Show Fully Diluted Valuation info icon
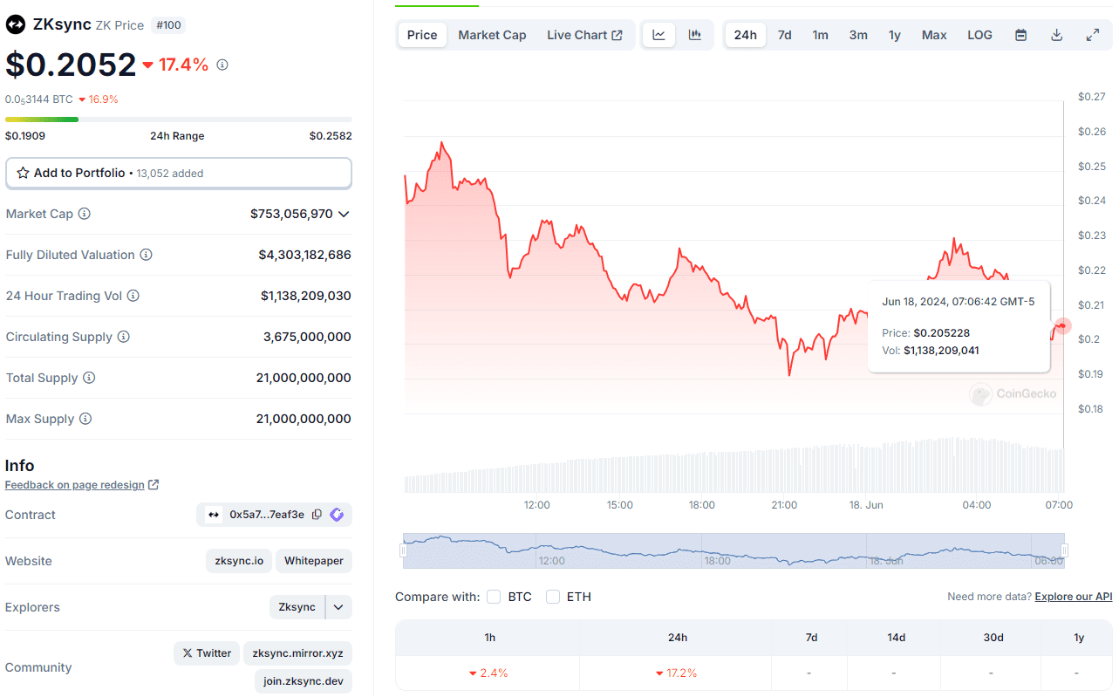This screenshot has height=697, width=1119. pyautogui.click(x=147, y=255)
